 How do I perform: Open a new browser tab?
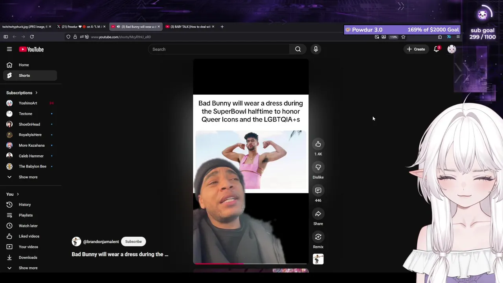tap(222, 27)
